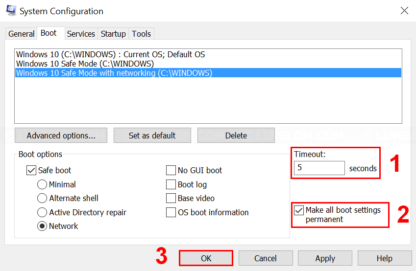This screenshot has width=416, height=271.
Task: Select the Network radio button
Action: (x=42, y=226)
